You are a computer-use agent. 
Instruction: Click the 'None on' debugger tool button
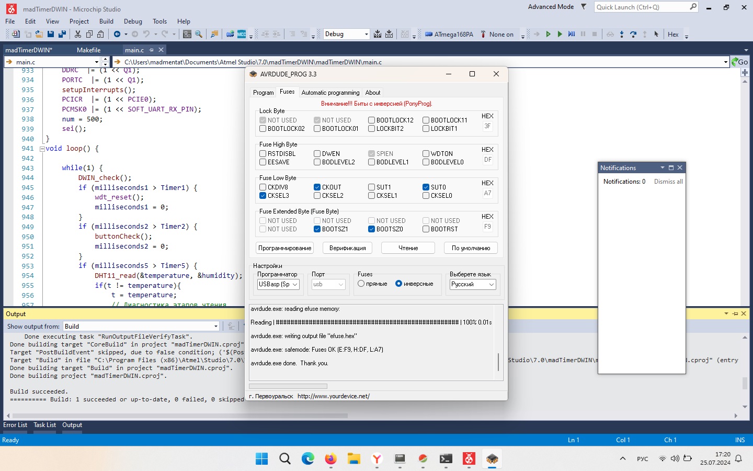click(x=497, y=34)
